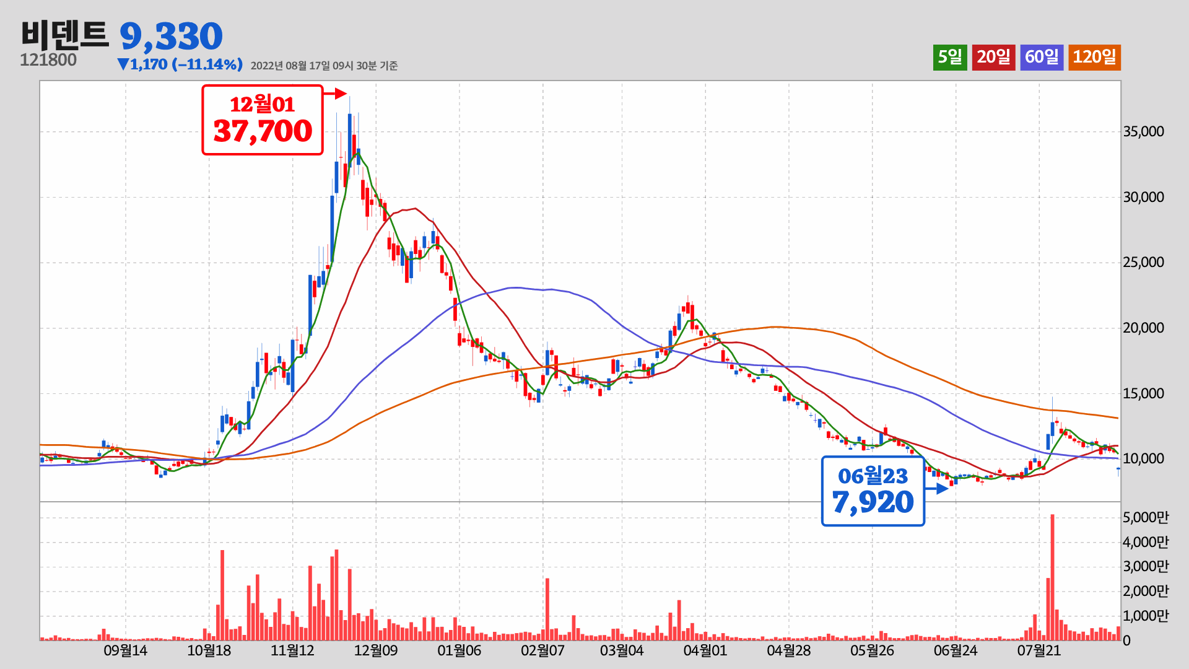Viewport: 1189px width, 669px height.
Task: Click the 15,000 price axis label
Action: click(x=1143, y=393)
